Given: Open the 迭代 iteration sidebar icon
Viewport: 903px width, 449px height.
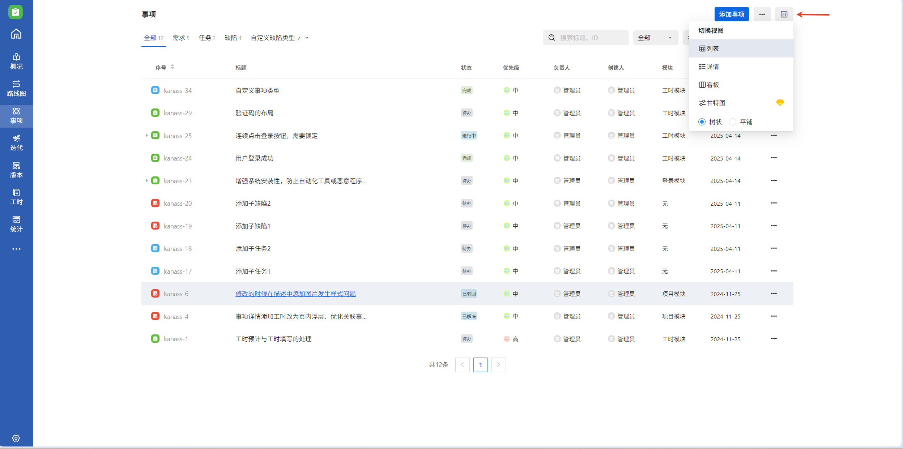Looking at the screenshot, I should pyautogui.click(x=16, y=142).
